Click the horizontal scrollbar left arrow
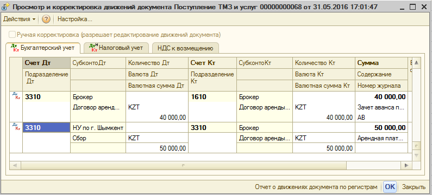Image resolution: width=432 pixels, height=195 pixels. coord(15,165)
